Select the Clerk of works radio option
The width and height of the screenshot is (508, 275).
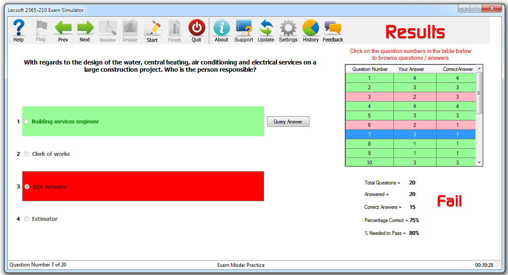click(27, 154)
